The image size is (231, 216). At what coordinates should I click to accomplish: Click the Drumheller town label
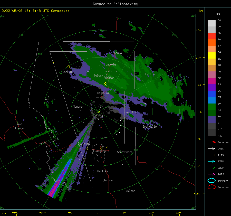pos(150,127)
